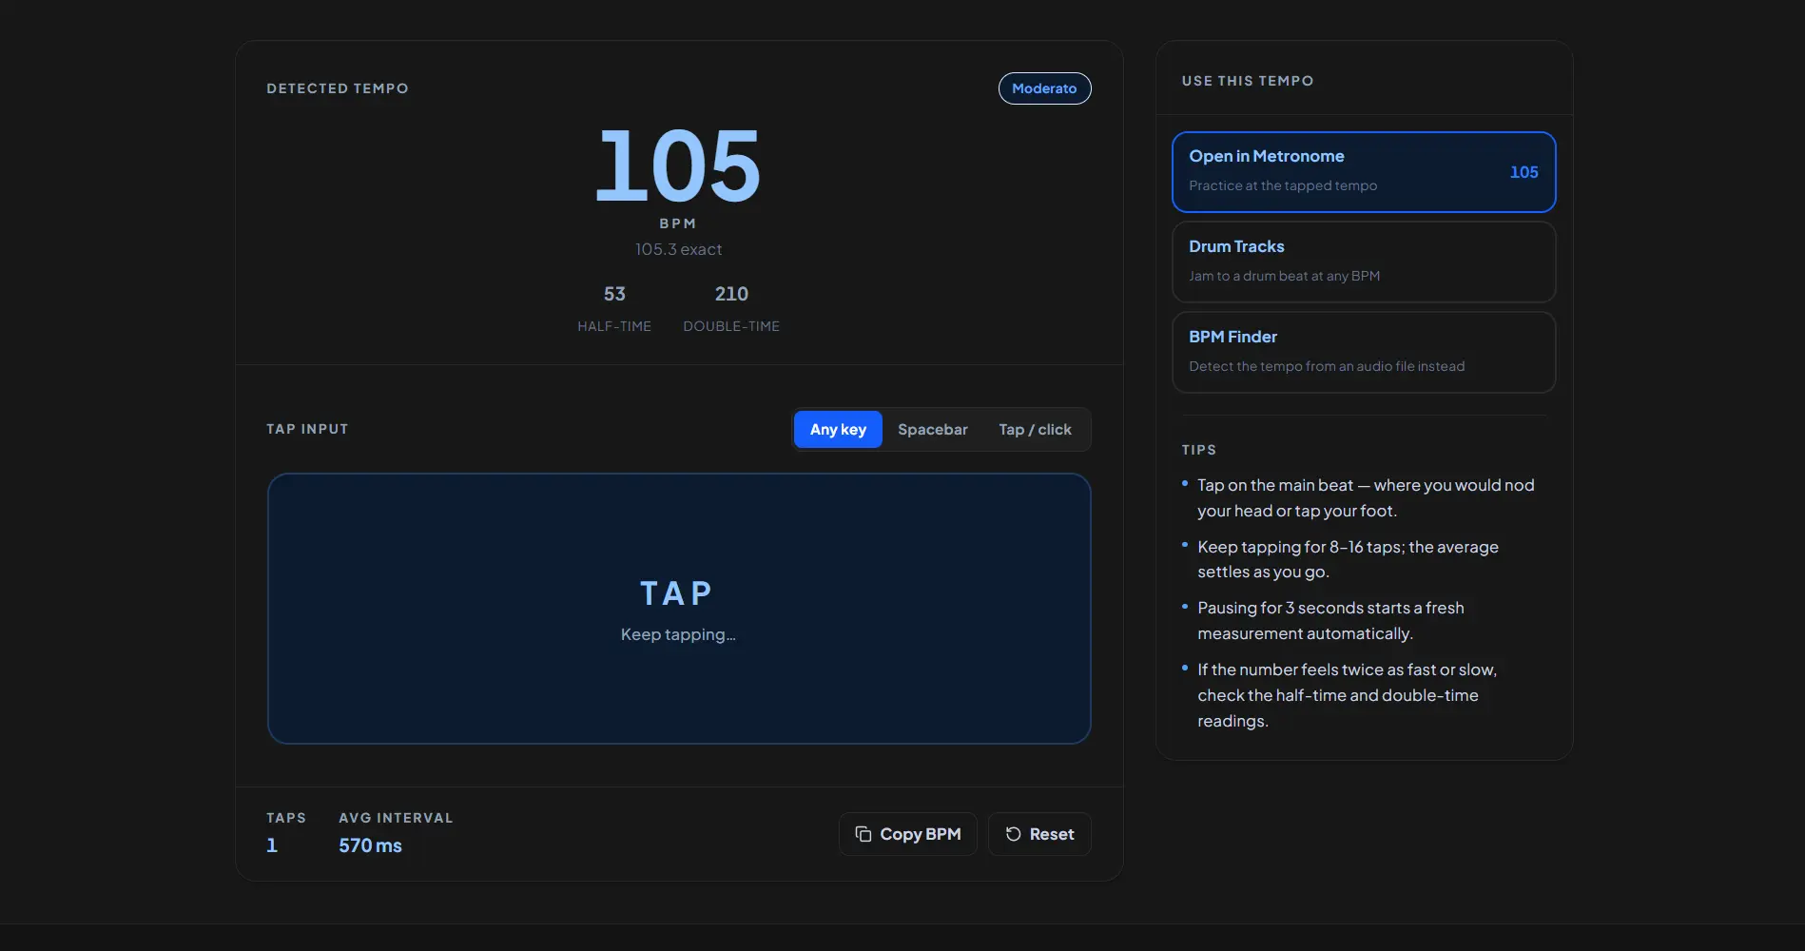The width and height of the screenshot is (1805, 951).
Task: Click the TIPS heading
Action: click(1198, 450)
